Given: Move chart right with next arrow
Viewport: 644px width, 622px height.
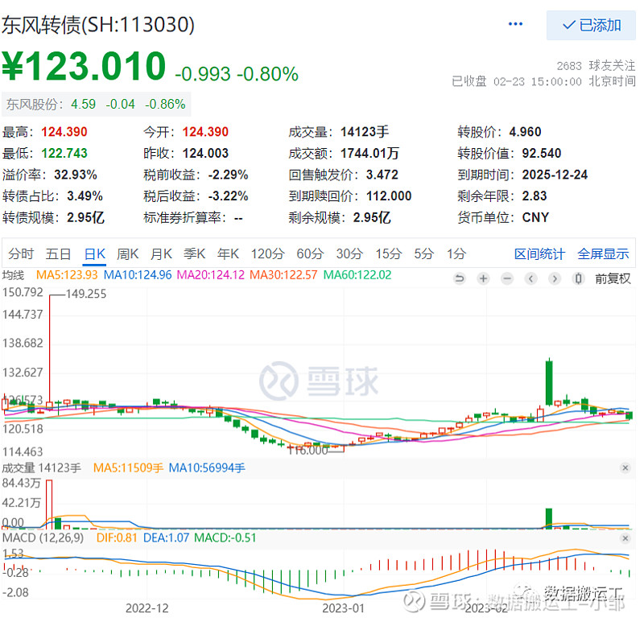Looking at the screenshot, I should 555,278.
